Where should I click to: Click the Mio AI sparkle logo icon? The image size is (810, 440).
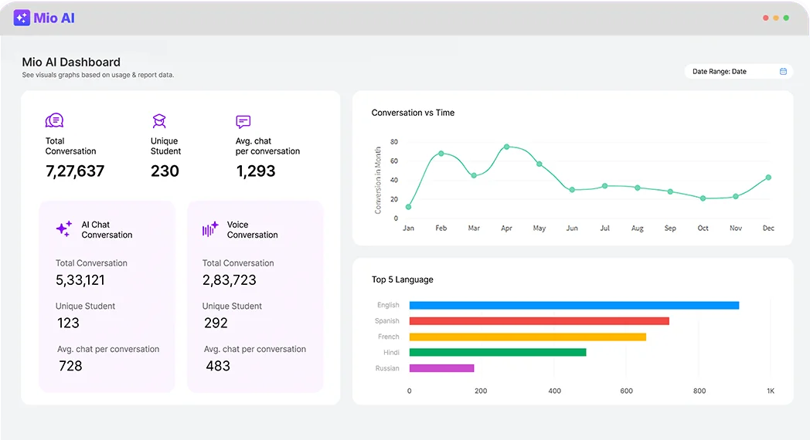pyautogui.click(x=22, y=18)
